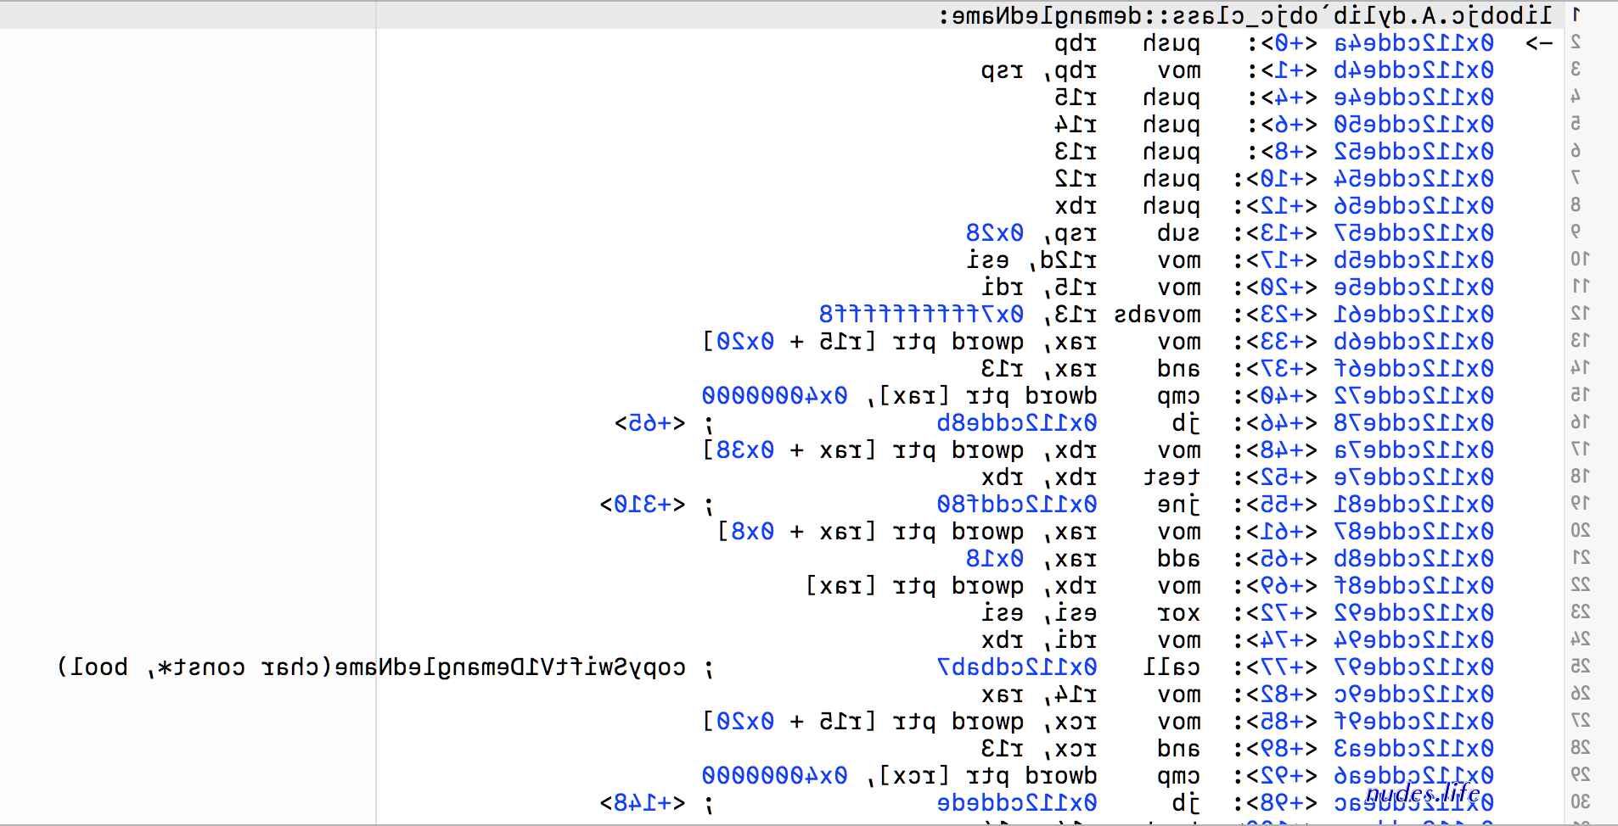The width and height of the screenshot is (1618, 826).
Task: Click the jne target address 0x112cdbf80
Action: pyautogui.click(x=1016, y=504)
